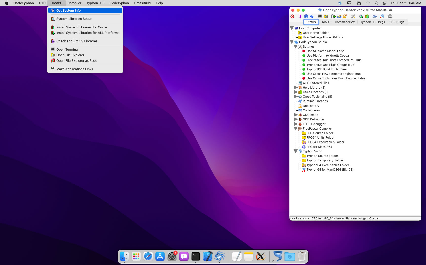Screen dimensions: 426x265
Task: Choose System Libraries Status menu entry
Action: [85, 19]
